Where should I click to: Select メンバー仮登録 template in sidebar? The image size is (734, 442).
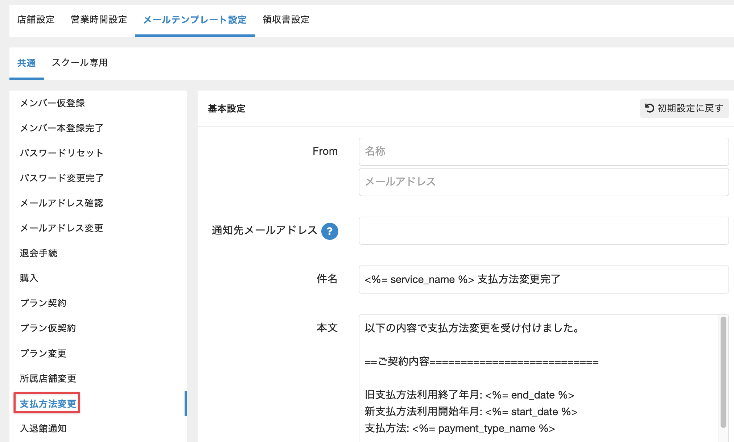point(52,103)
